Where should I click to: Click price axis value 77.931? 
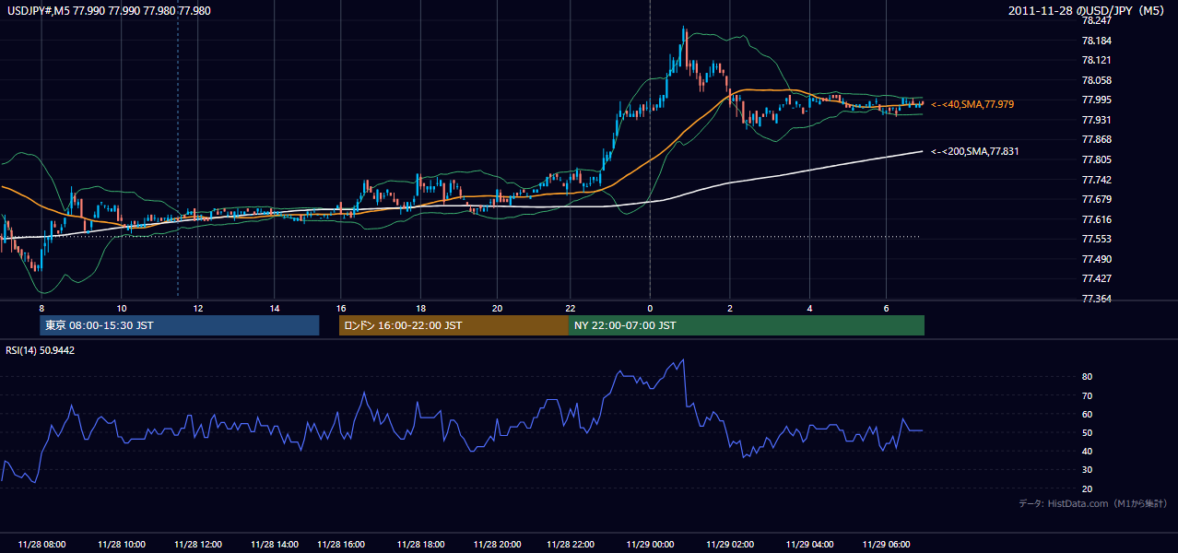[1097, 120]
